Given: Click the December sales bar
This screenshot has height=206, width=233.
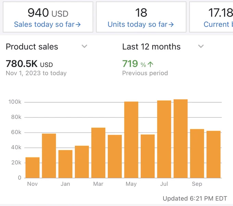Looking at the screenshot, I should pos(49,156).
